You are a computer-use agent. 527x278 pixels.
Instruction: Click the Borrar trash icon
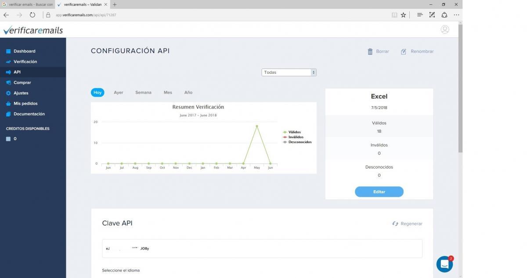[371, 51]
